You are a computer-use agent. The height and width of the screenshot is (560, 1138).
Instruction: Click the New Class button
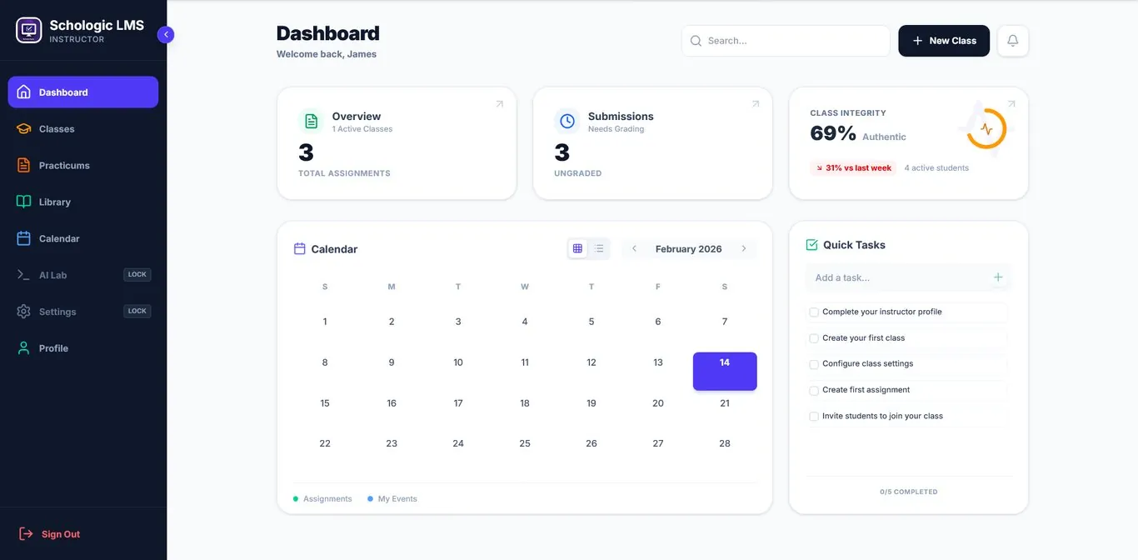click(943, 40)
